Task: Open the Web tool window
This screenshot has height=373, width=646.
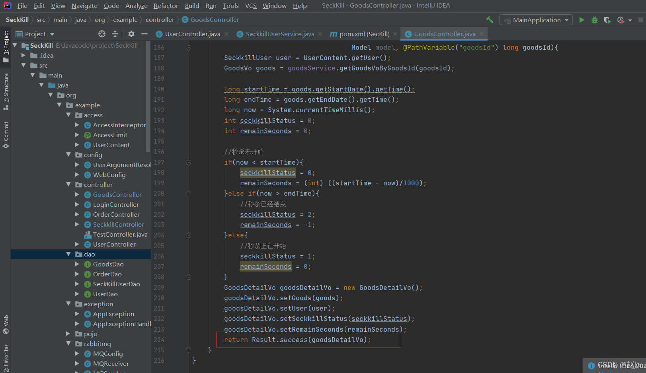Action: tap(6, 324)
